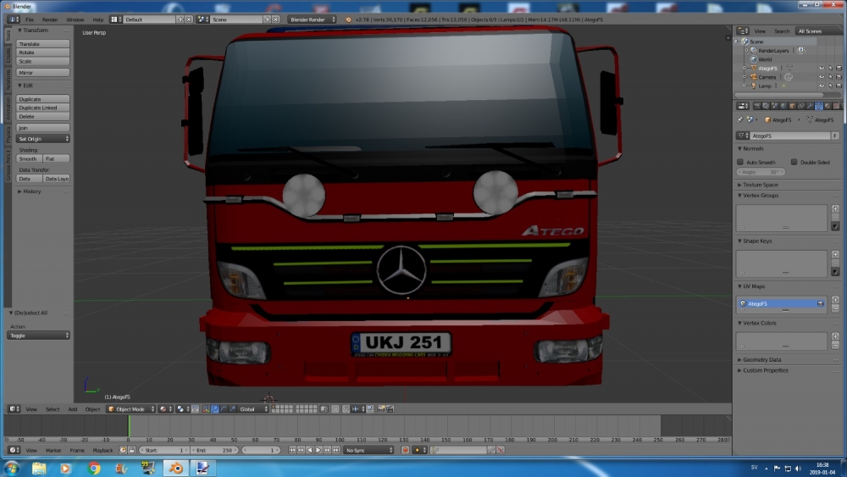
Task: Click the fake user F button for AtegoFS
Action: click(x=835, y=136)
